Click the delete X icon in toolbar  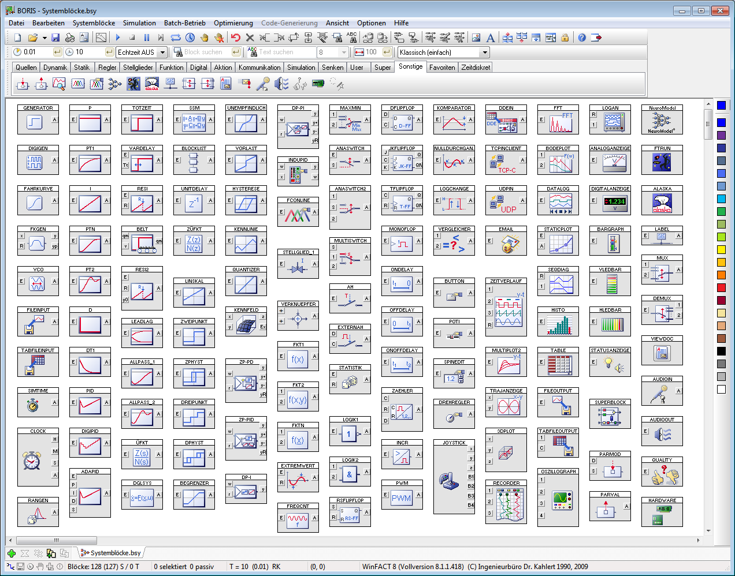tap(250, 38)
